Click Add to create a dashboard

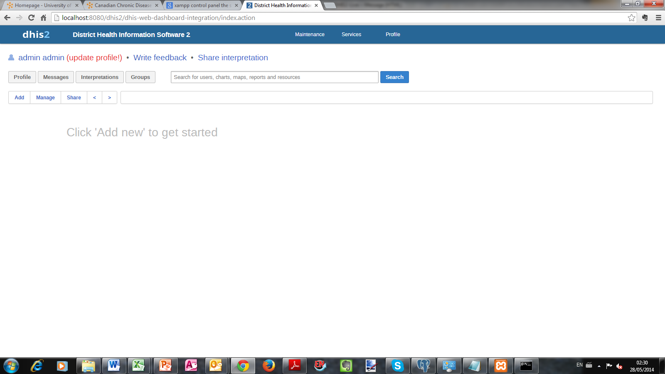[x=20, y=98]
